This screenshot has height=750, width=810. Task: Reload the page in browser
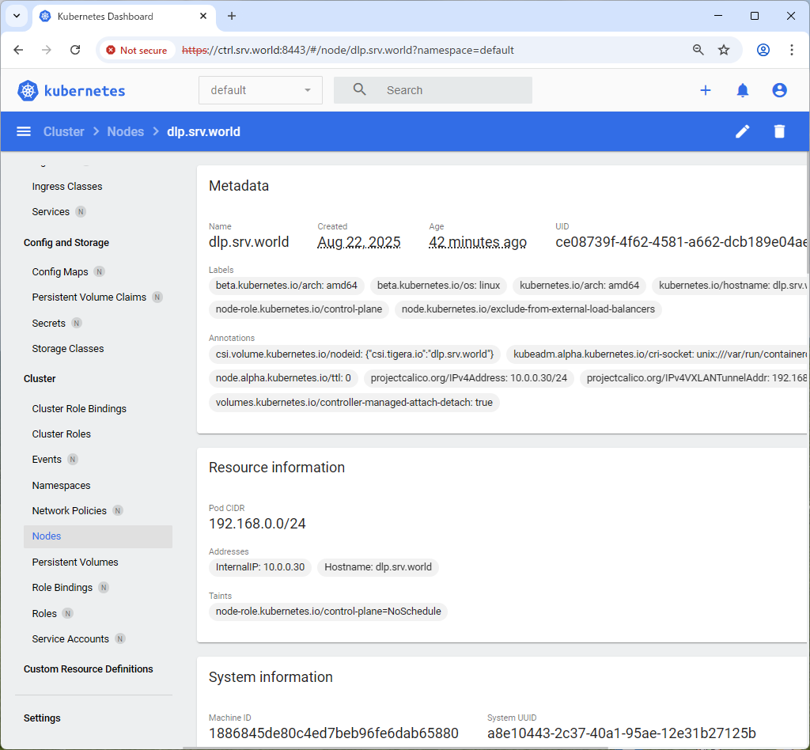tap(75, 50)
